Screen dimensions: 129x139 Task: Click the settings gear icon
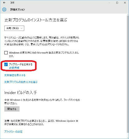[x=4, y=10]
